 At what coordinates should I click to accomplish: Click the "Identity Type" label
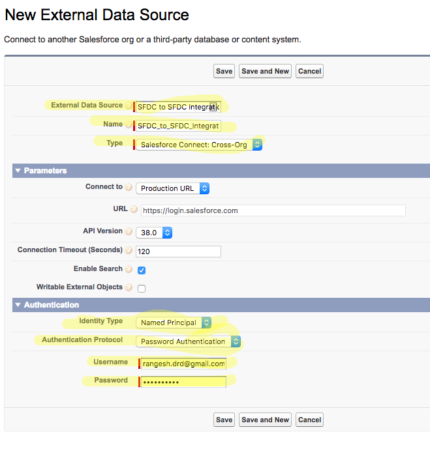[101, 321]
